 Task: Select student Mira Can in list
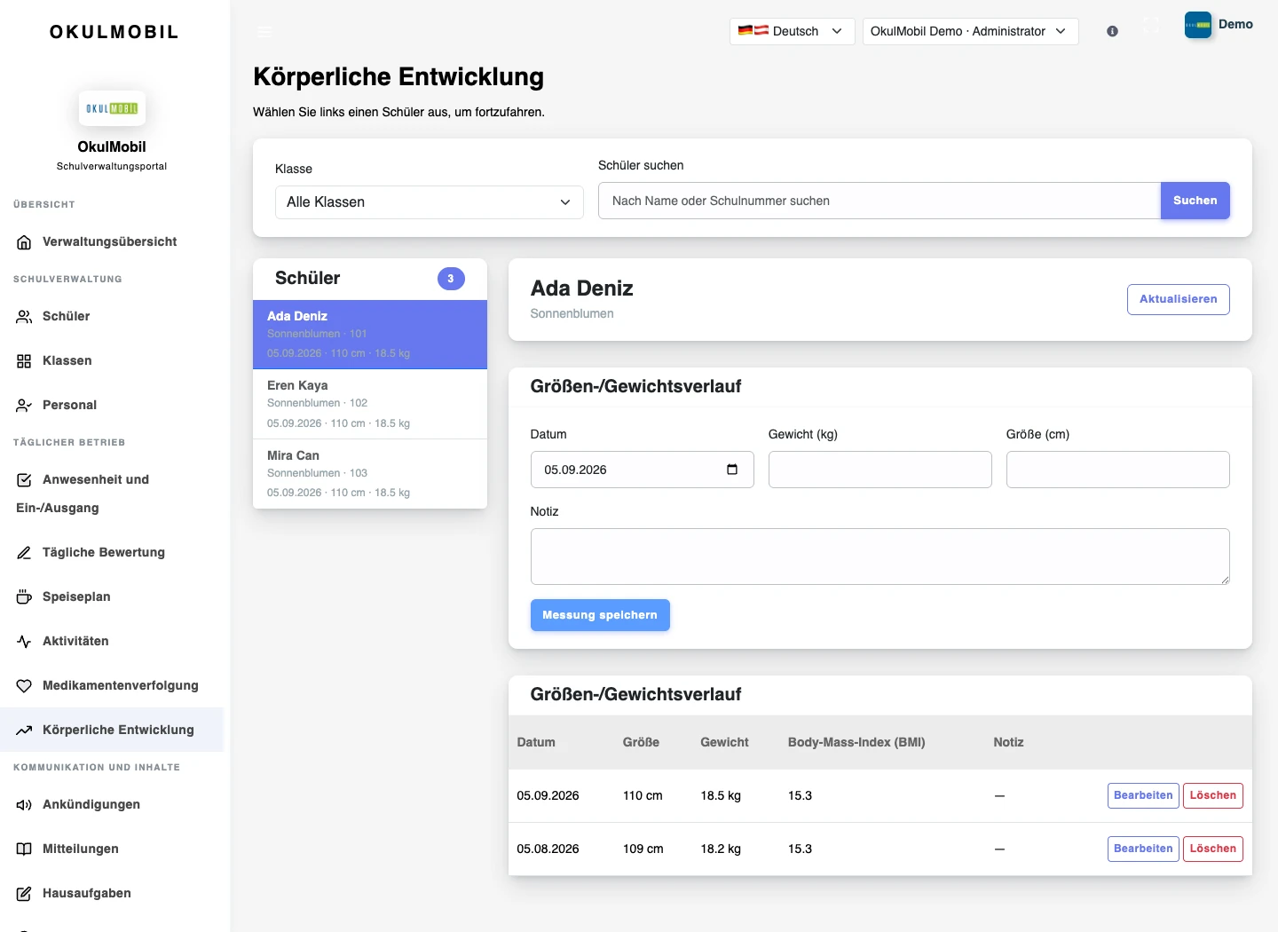click(370, 474)
